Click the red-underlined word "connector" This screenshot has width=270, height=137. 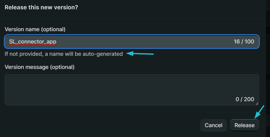pos(29,42)
